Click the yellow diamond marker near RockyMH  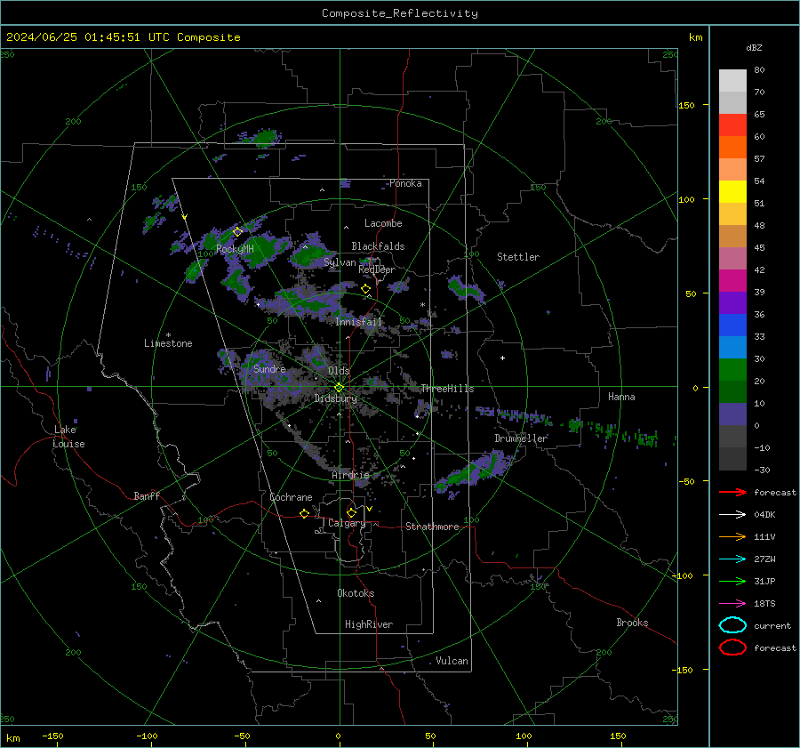[237, 232]
